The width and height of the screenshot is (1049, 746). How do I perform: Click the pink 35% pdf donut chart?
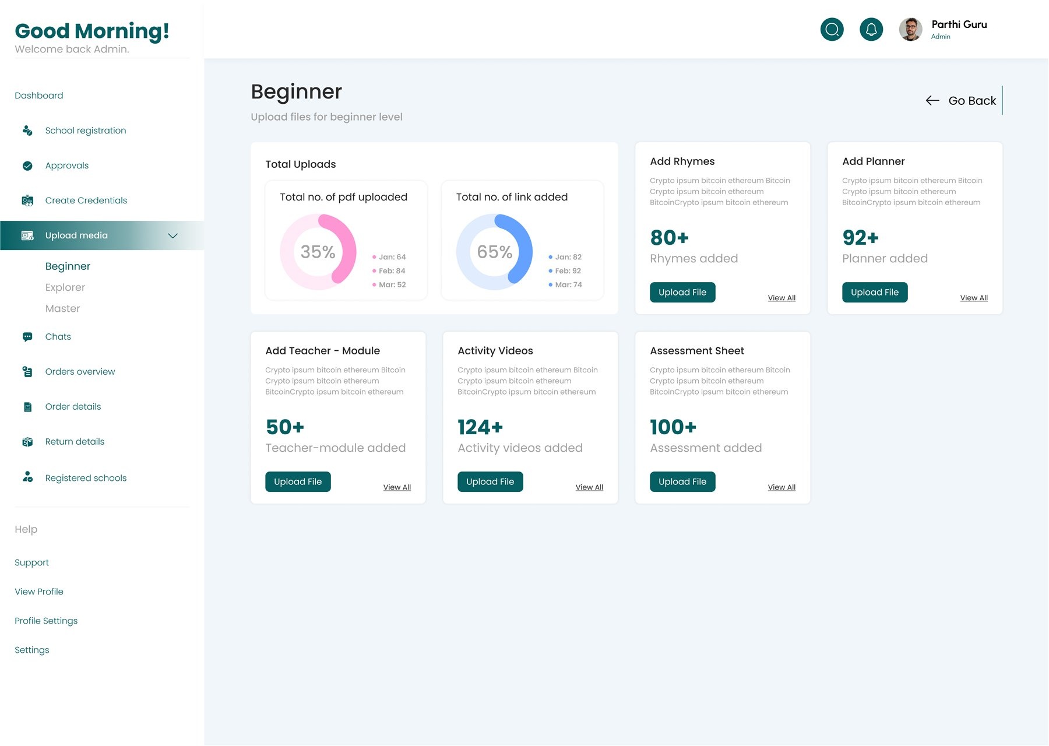pos(318,252)
